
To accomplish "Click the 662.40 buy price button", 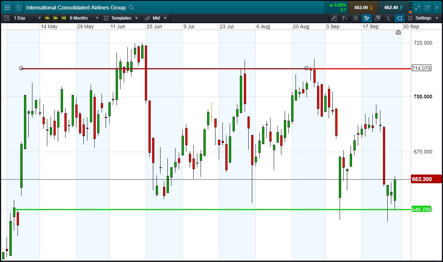I will [x=393, y=7].
